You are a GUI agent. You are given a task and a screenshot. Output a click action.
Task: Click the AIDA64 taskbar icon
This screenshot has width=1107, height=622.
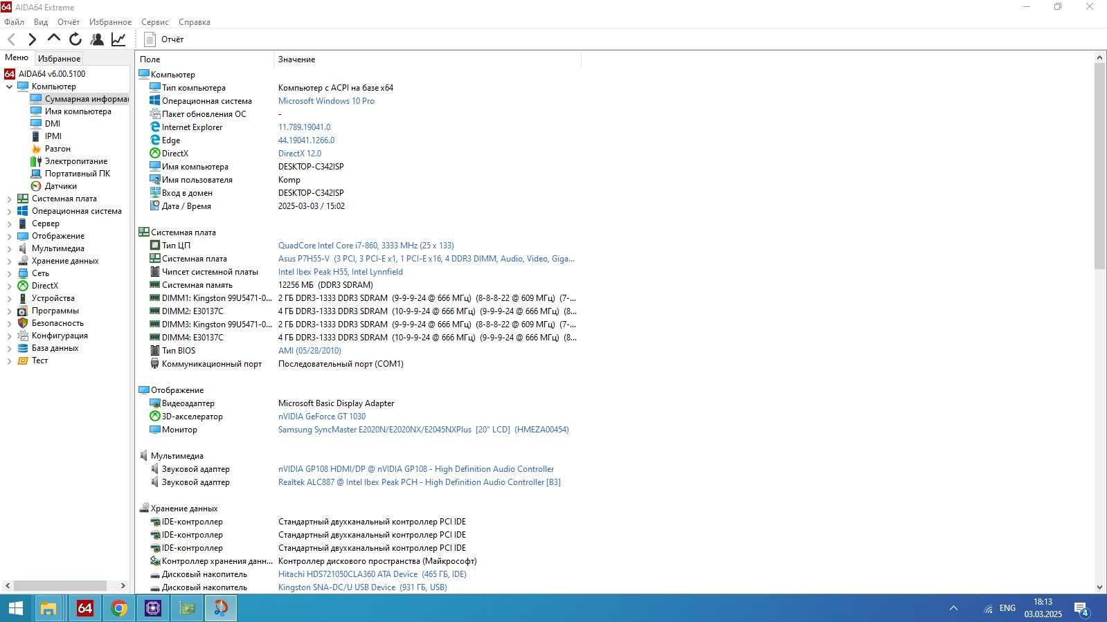pyautogui.click(x=84, y=608)
